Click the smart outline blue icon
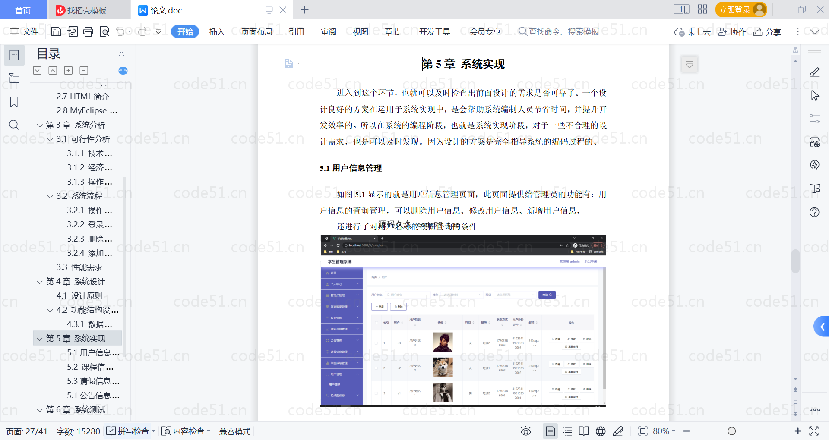The image size is (829, 440). coord(123,71)
